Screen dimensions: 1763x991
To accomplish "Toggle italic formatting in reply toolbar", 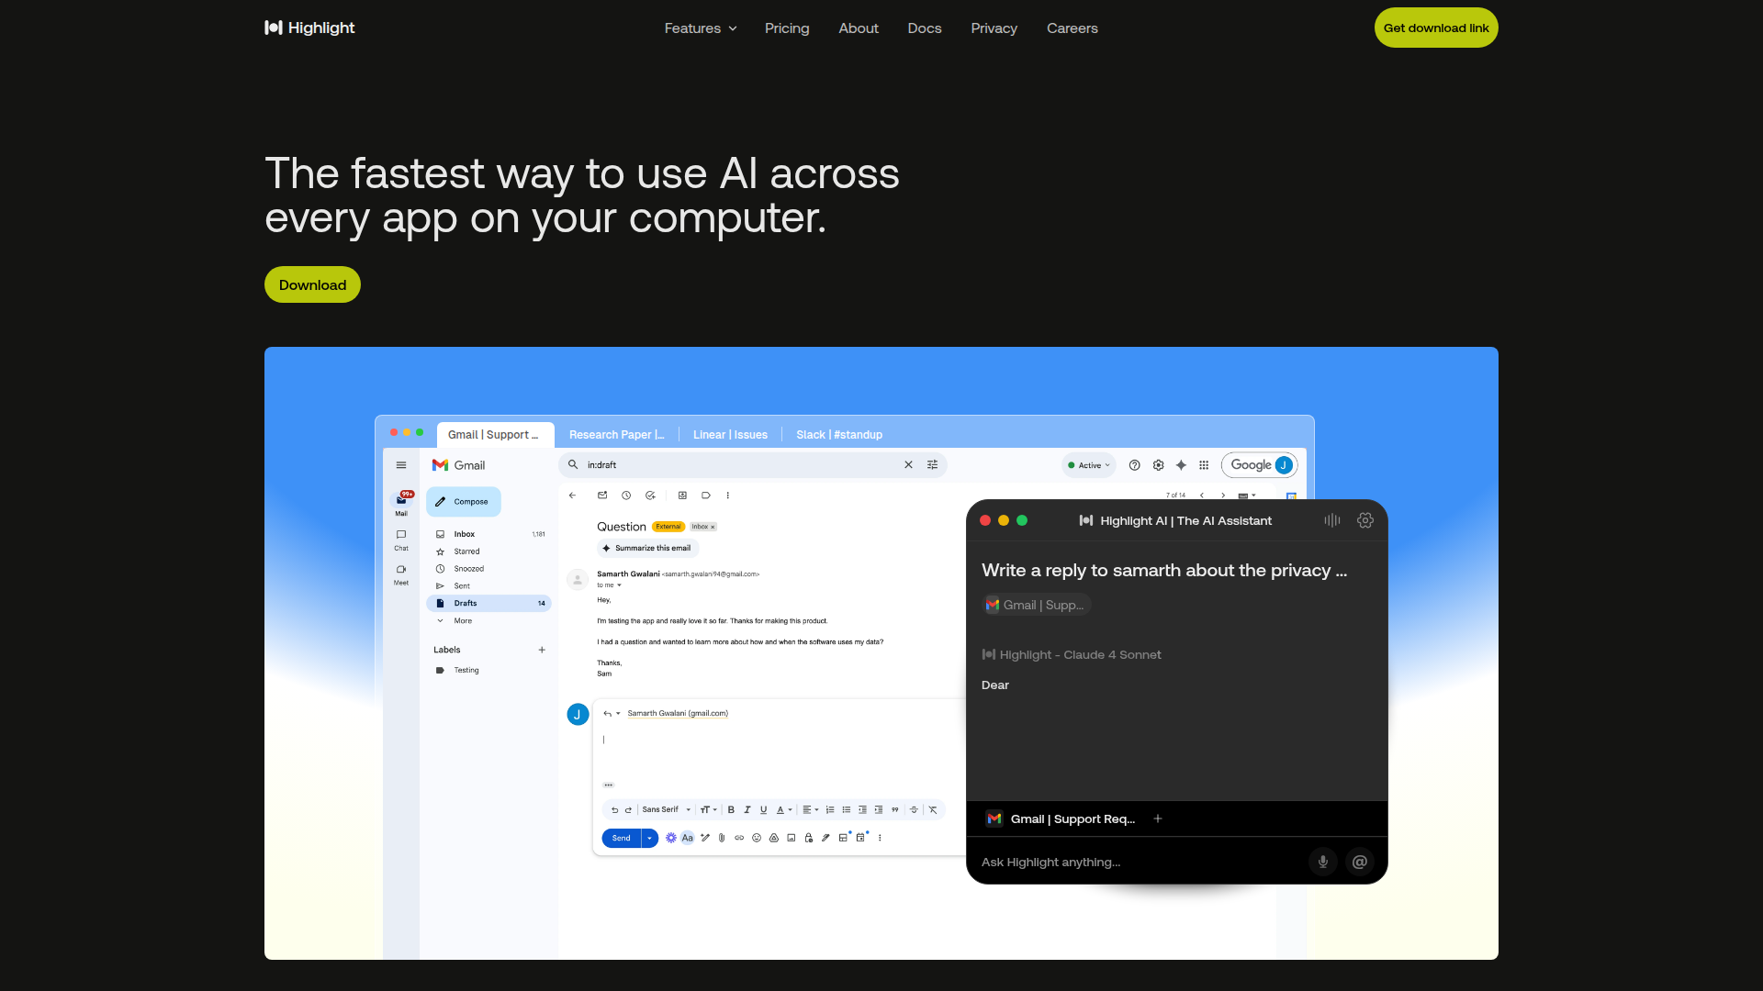I will click(747, 810).
